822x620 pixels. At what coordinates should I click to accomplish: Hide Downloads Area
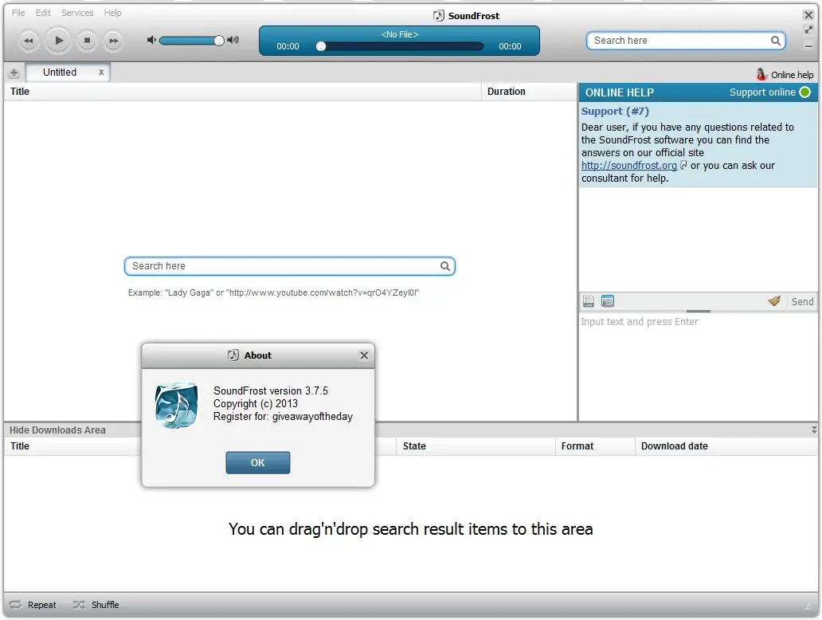click(x=57, y=430)
